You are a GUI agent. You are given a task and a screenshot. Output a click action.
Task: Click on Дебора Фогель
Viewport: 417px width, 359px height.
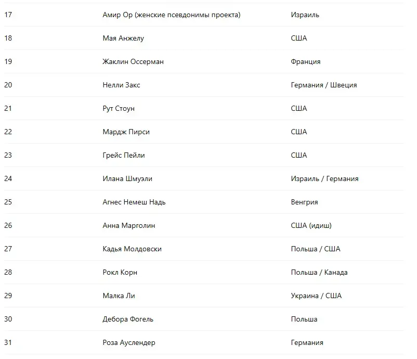click(x=128, y=319)
